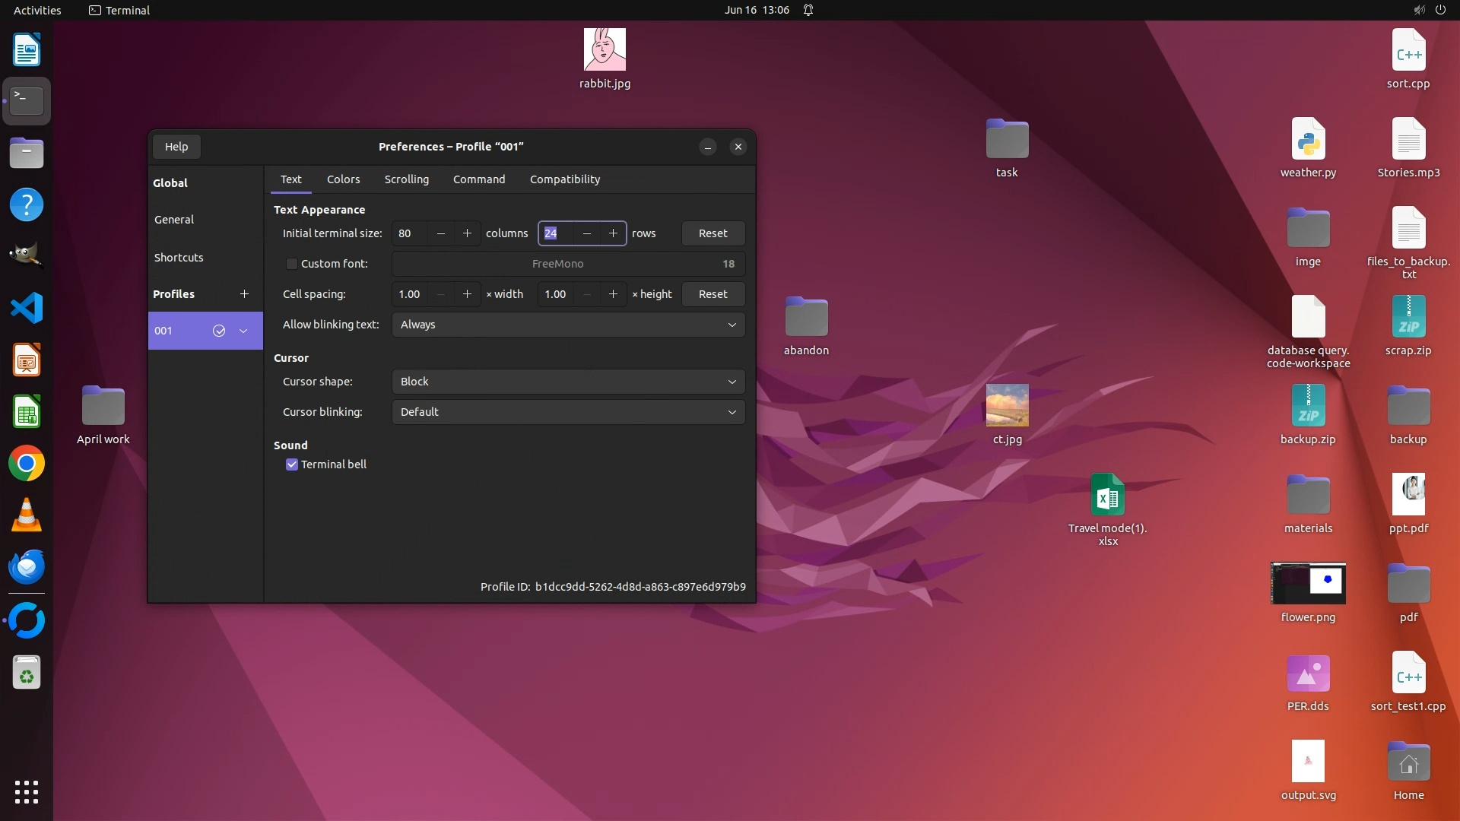Click the default-profile checkmark icon on 001
1460x821 pixels.
(x=219, y=331)
